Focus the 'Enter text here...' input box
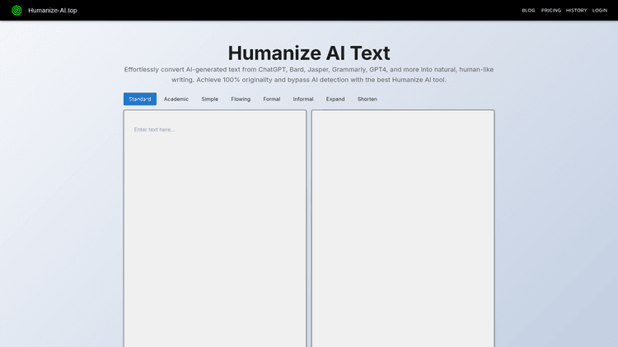This screenshot has width=618, height=347. [215, 229]
